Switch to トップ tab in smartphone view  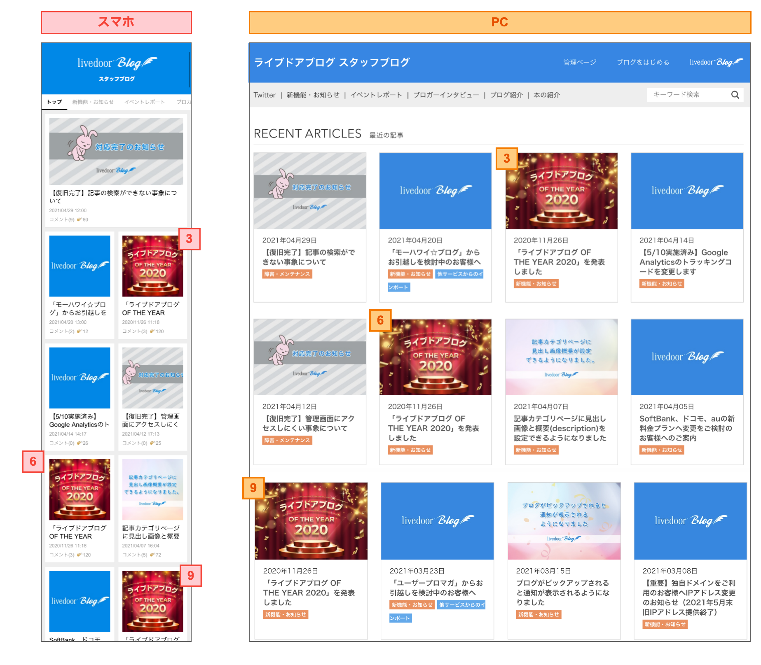[54, 102]
